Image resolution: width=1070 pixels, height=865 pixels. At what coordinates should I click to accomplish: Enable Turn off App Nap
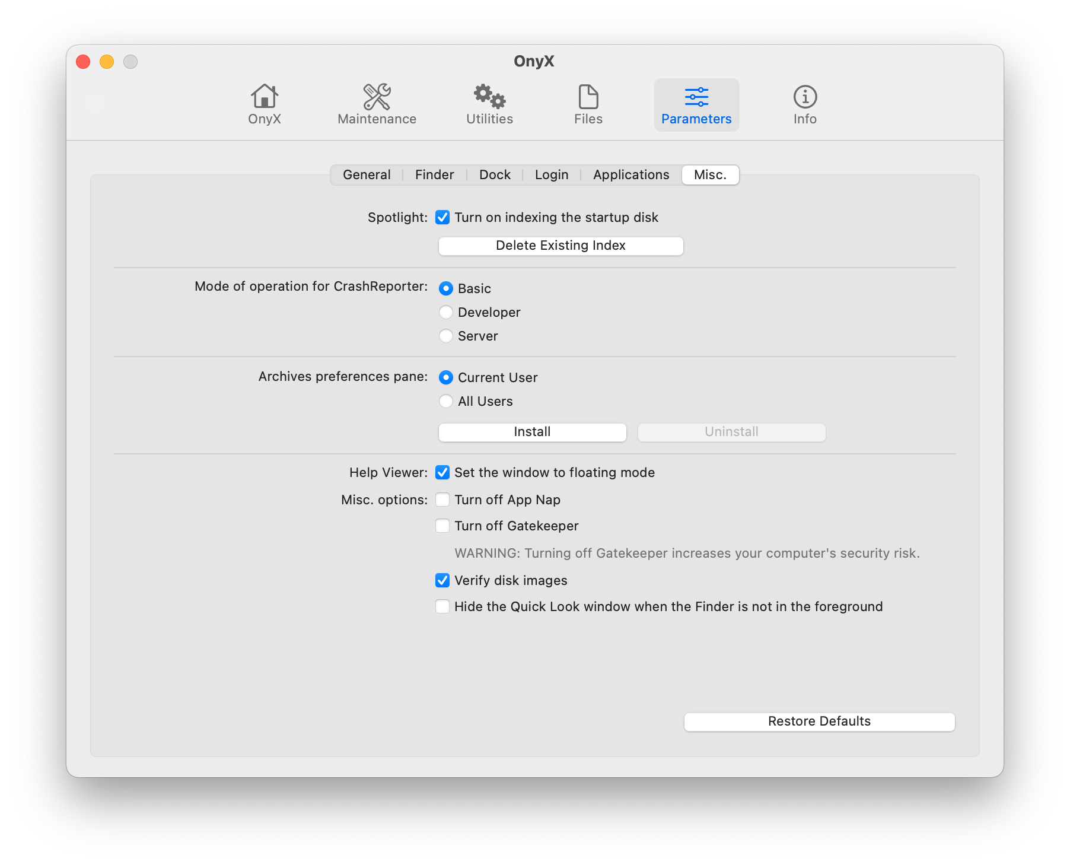pos(442,500)
